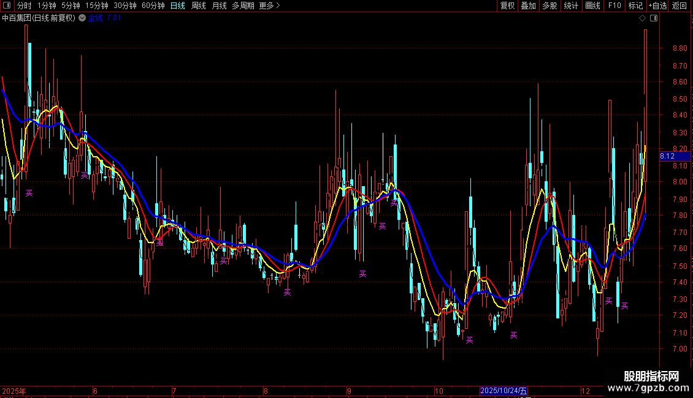Activate the 画线 drawing tool
This screenshot has height=398, width=693.
pos(592,6)
